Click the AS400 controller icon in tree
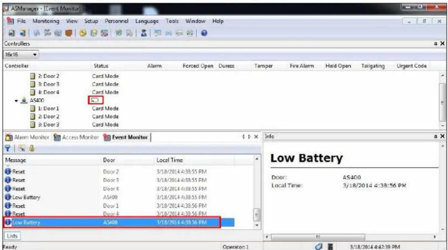 tap(24, 100)
